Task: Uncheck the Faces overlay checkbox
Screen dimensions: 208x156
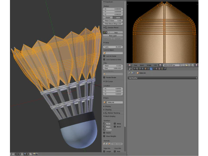Action: (x=104, y=123)
